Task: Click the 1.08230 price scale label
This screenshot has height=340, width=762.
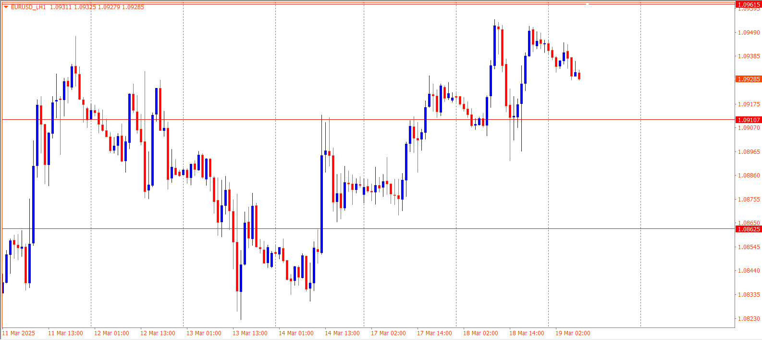Action: [x=749, y=319]
